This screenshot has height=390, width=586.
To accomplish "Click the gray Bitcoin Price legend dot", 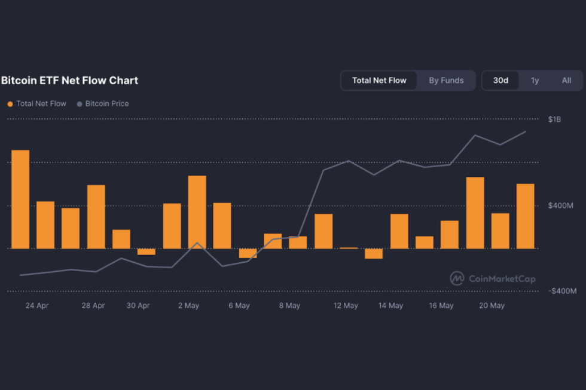I will 80,104.
